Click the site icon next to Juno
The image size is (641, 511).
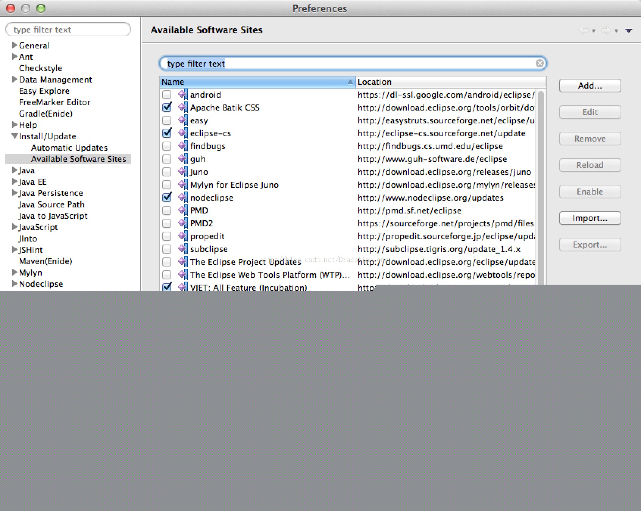tap(183, 171)
